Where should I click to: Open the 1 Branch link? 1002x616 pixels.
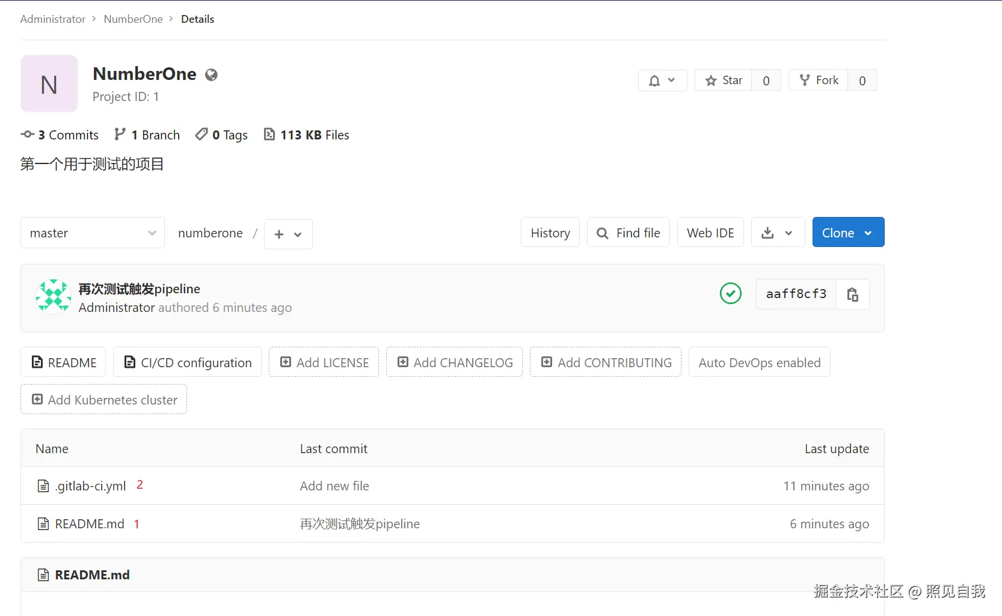click(x=147, y=135)
